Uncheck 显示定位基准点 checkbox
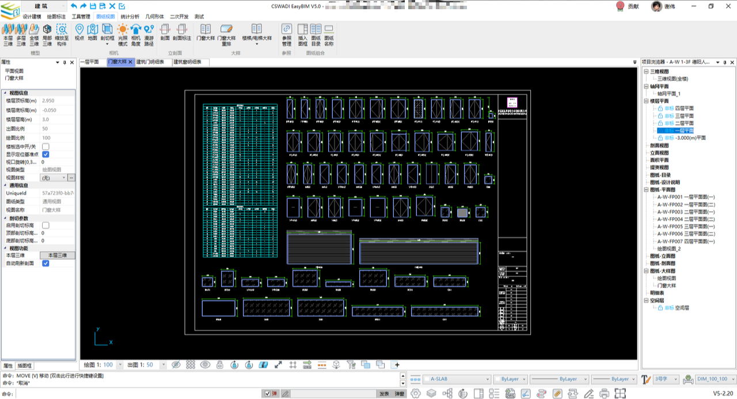Image resolution: width=737 pixels, height=399 pixels. point(45,154)
